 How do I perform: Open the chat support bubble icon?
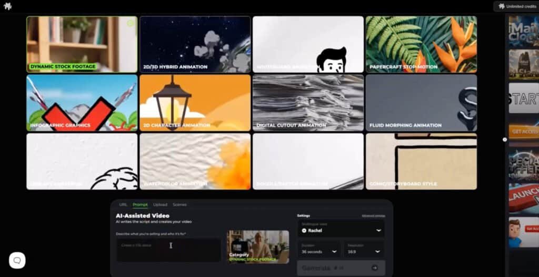(17, 261)
